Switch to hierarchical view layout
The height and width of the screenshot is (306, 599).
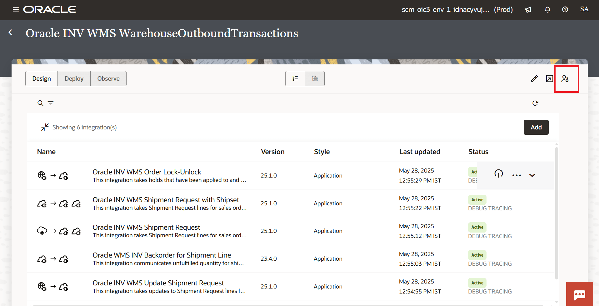click(314, 78)
